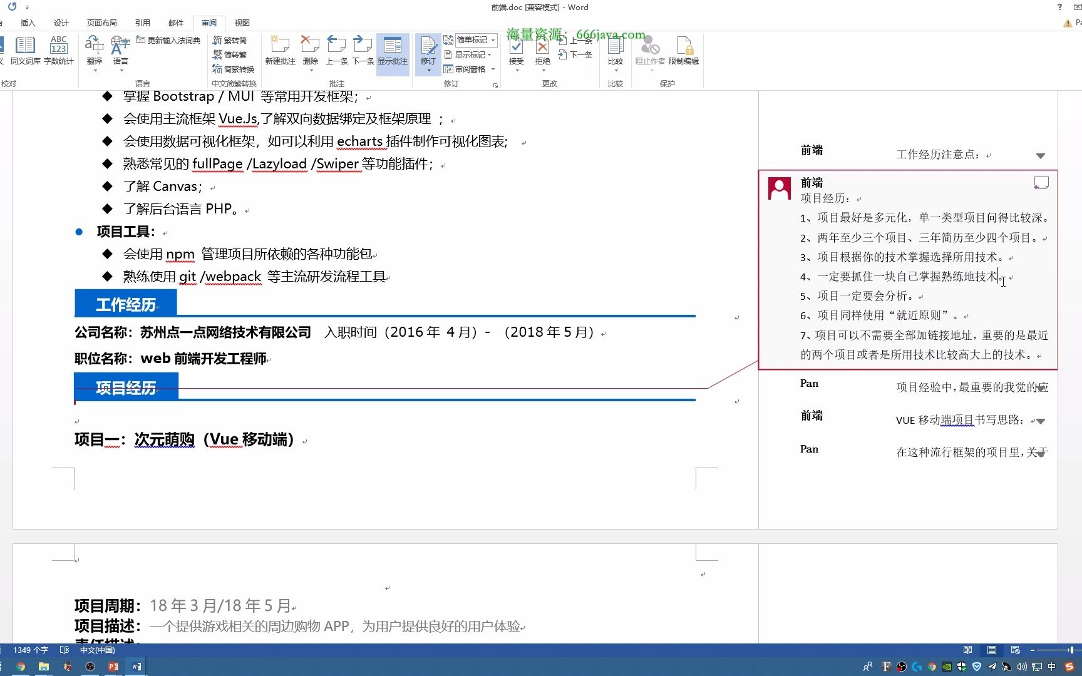Screen dimensions: 1082x676
Task: Switch to Read Mode view in the status bar
Action: 968,650
